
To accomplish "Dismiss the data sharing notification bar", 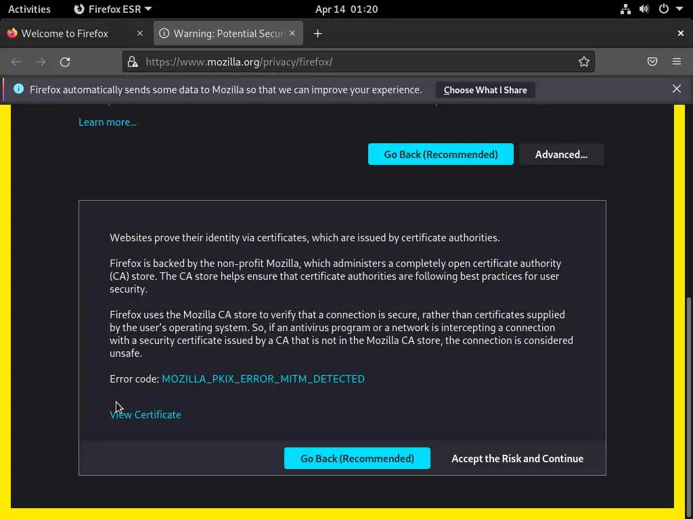I will 676,89.
